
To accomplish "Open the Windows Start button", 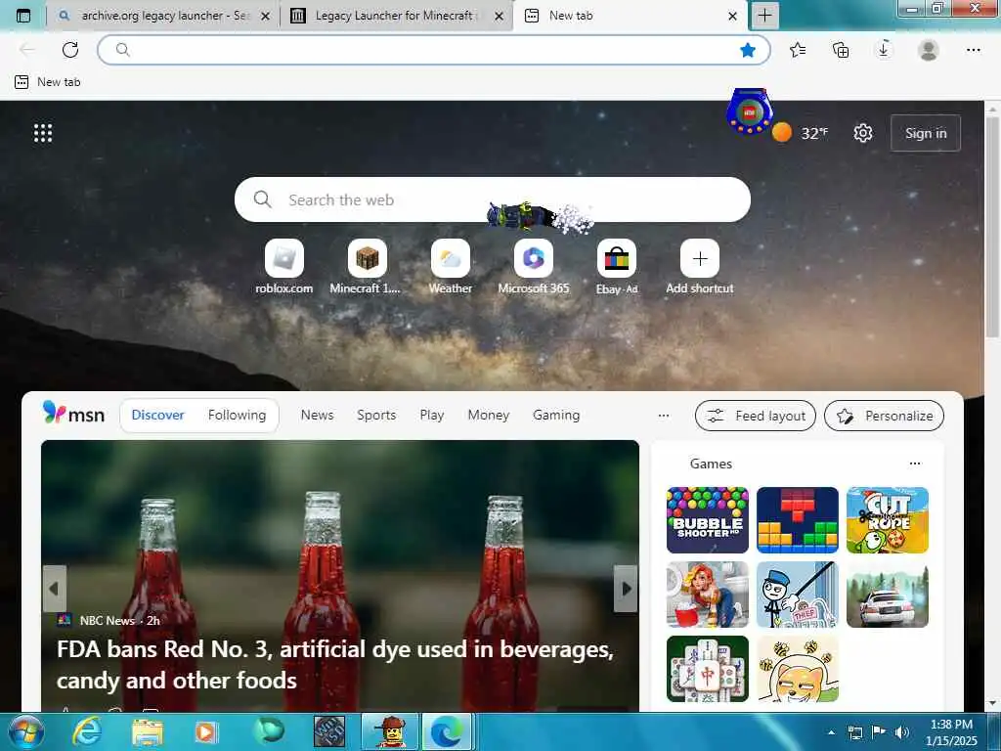I will (26, 731).
